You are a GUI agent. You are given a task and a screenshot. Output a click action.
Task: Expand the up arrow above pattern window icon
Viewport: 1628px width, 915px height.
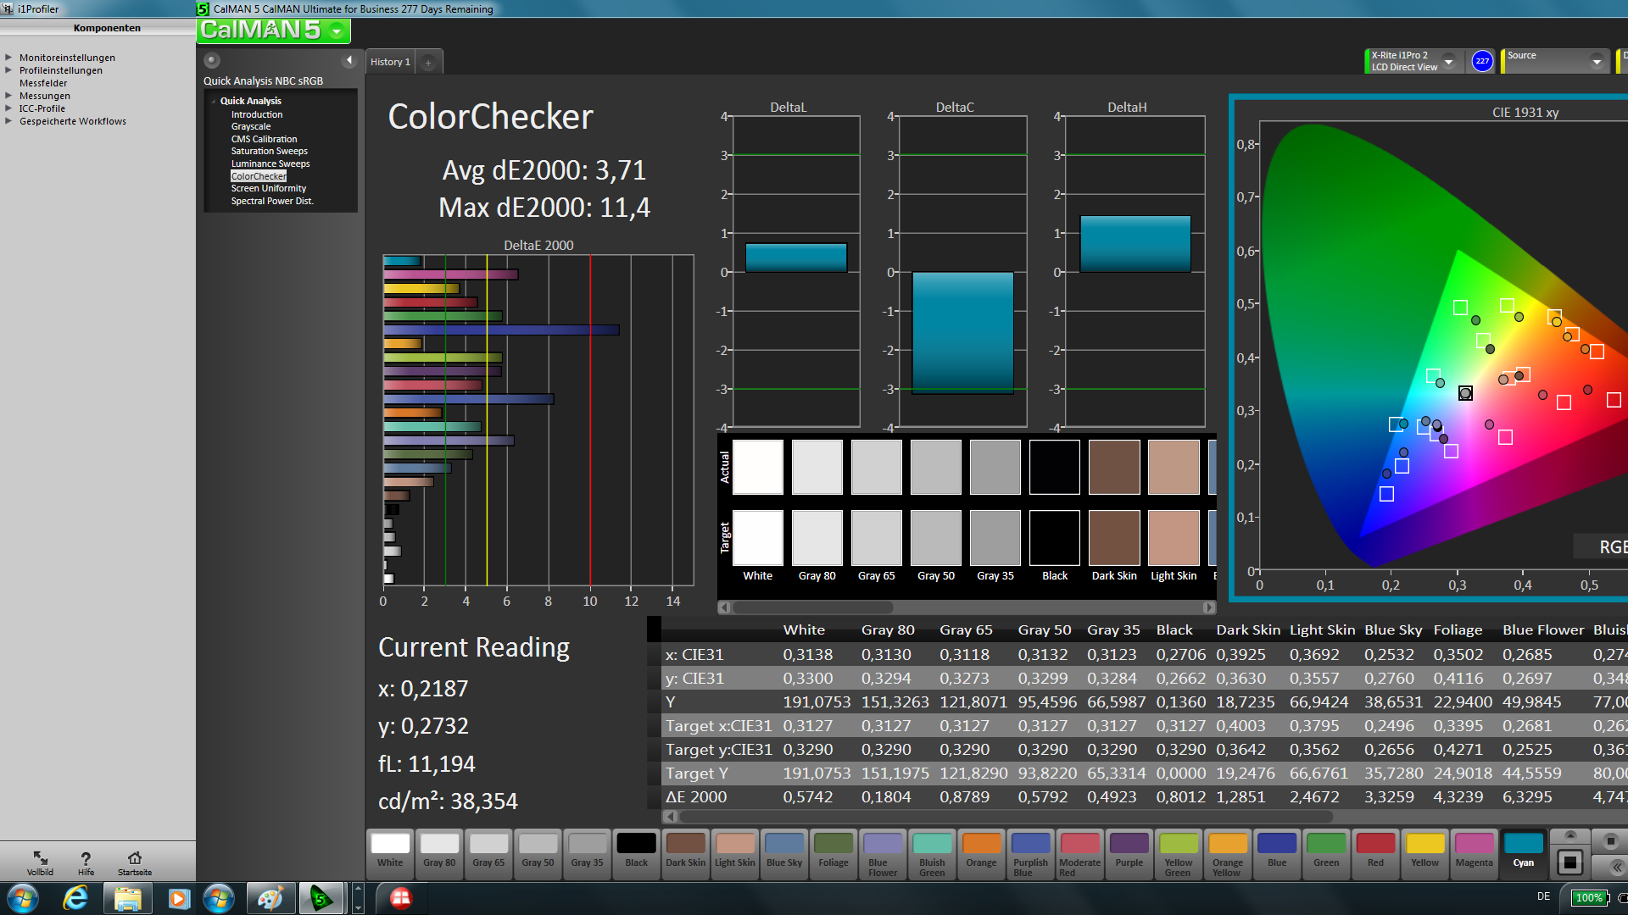click(1569, 835)
